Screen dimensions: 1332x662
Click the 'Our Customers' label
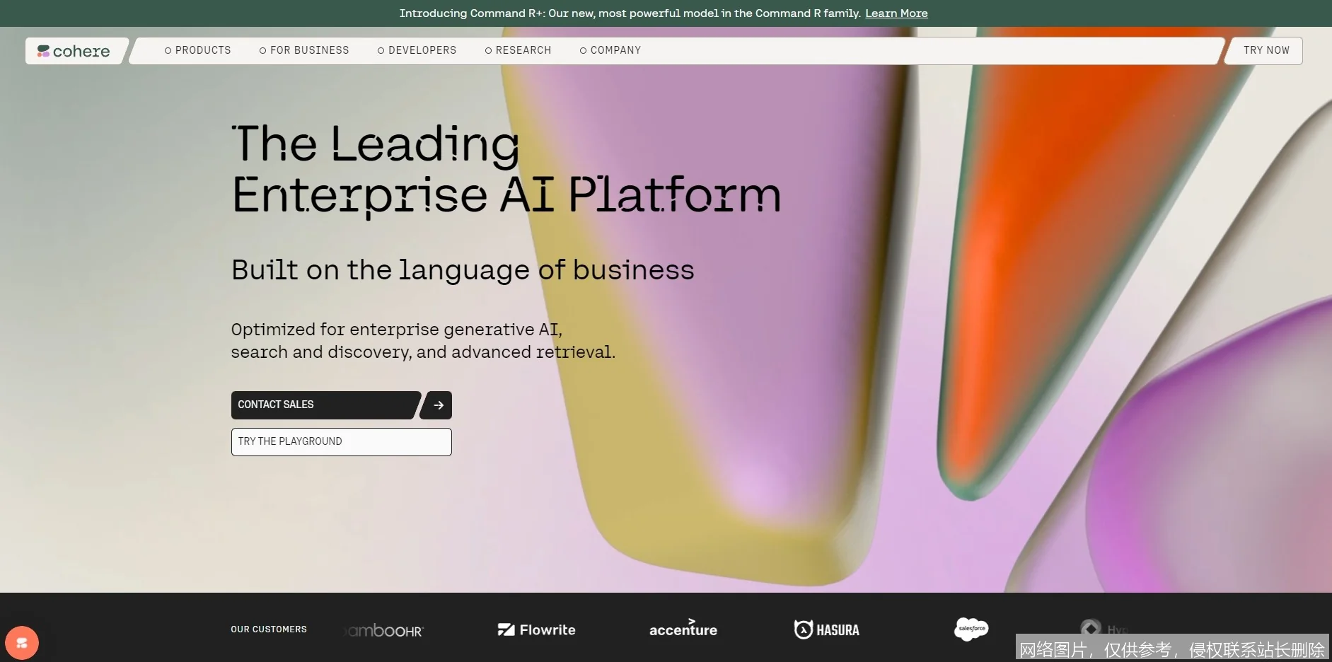coord(269,629)
